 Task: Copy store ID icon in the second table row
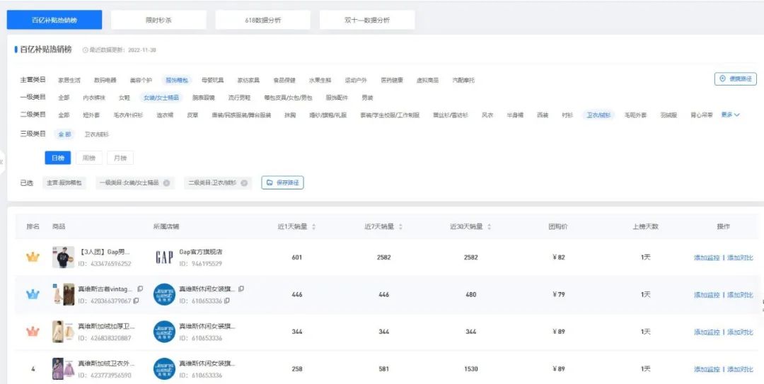click(x=226, y=301)
